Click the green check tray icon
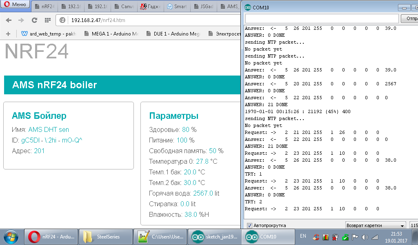Viewport: 418px width, 245px height. coord(345,237)
